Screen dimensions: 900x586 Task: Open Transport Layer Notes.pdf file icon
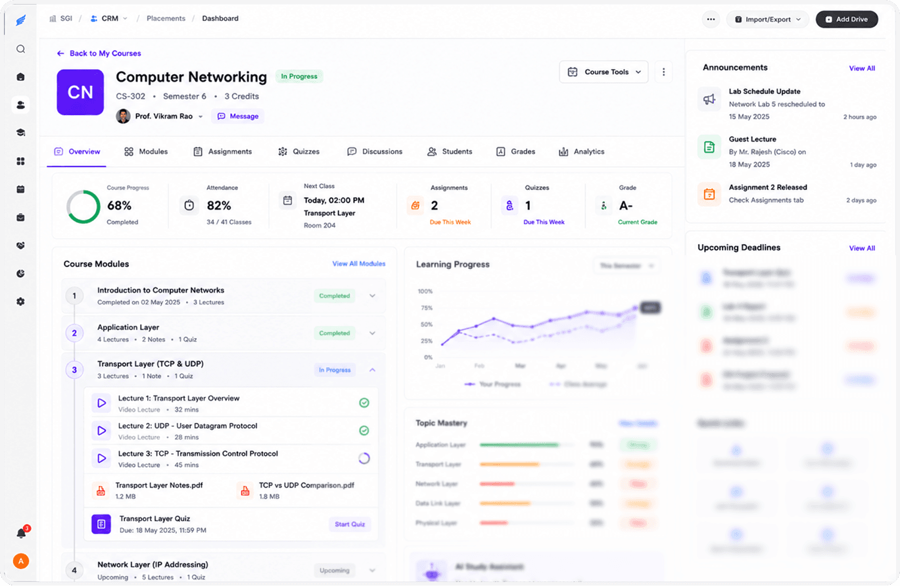coord(101,490)
